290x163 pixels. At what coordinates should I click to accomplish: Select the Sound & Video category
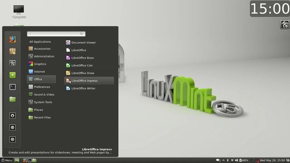[x=41, y=95]
